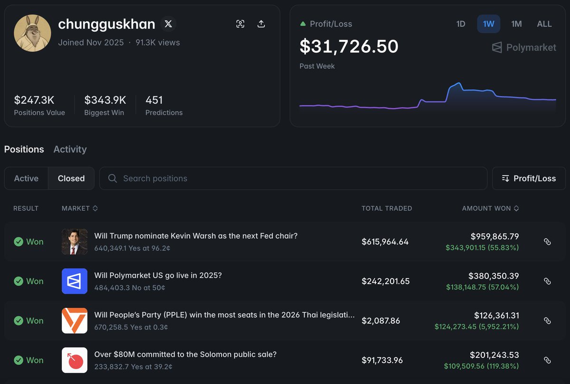
Task: Switch to the Positions tab
Action: [24, 149]
